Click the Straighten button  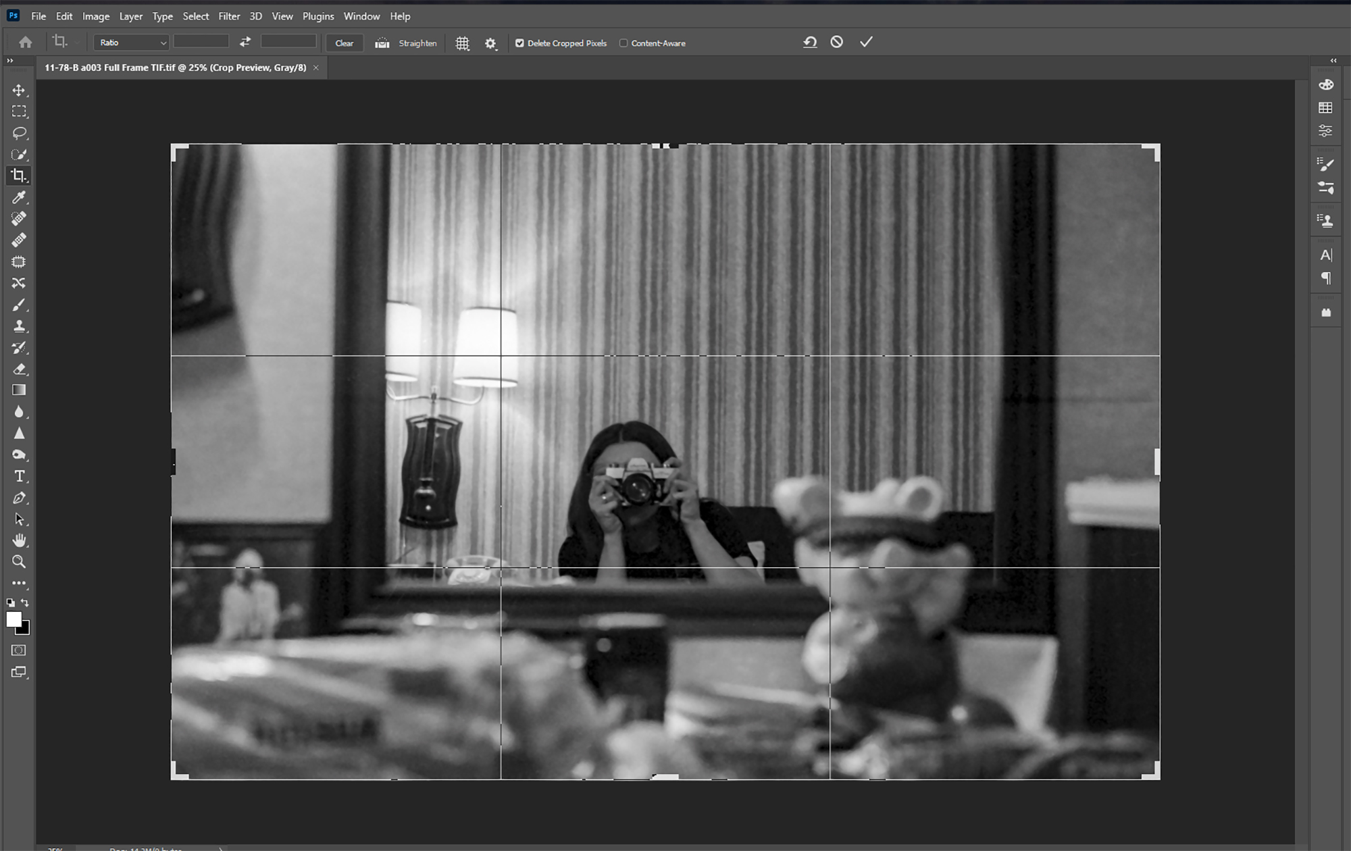click(407, 43)
